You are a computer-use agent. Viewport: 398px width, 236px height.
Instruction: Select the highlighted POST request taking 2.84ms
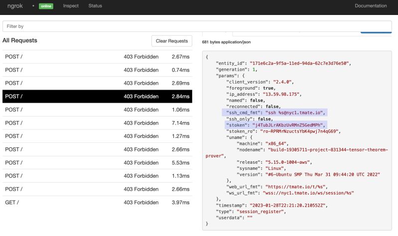pyautogui.click(x=97, y=97)
